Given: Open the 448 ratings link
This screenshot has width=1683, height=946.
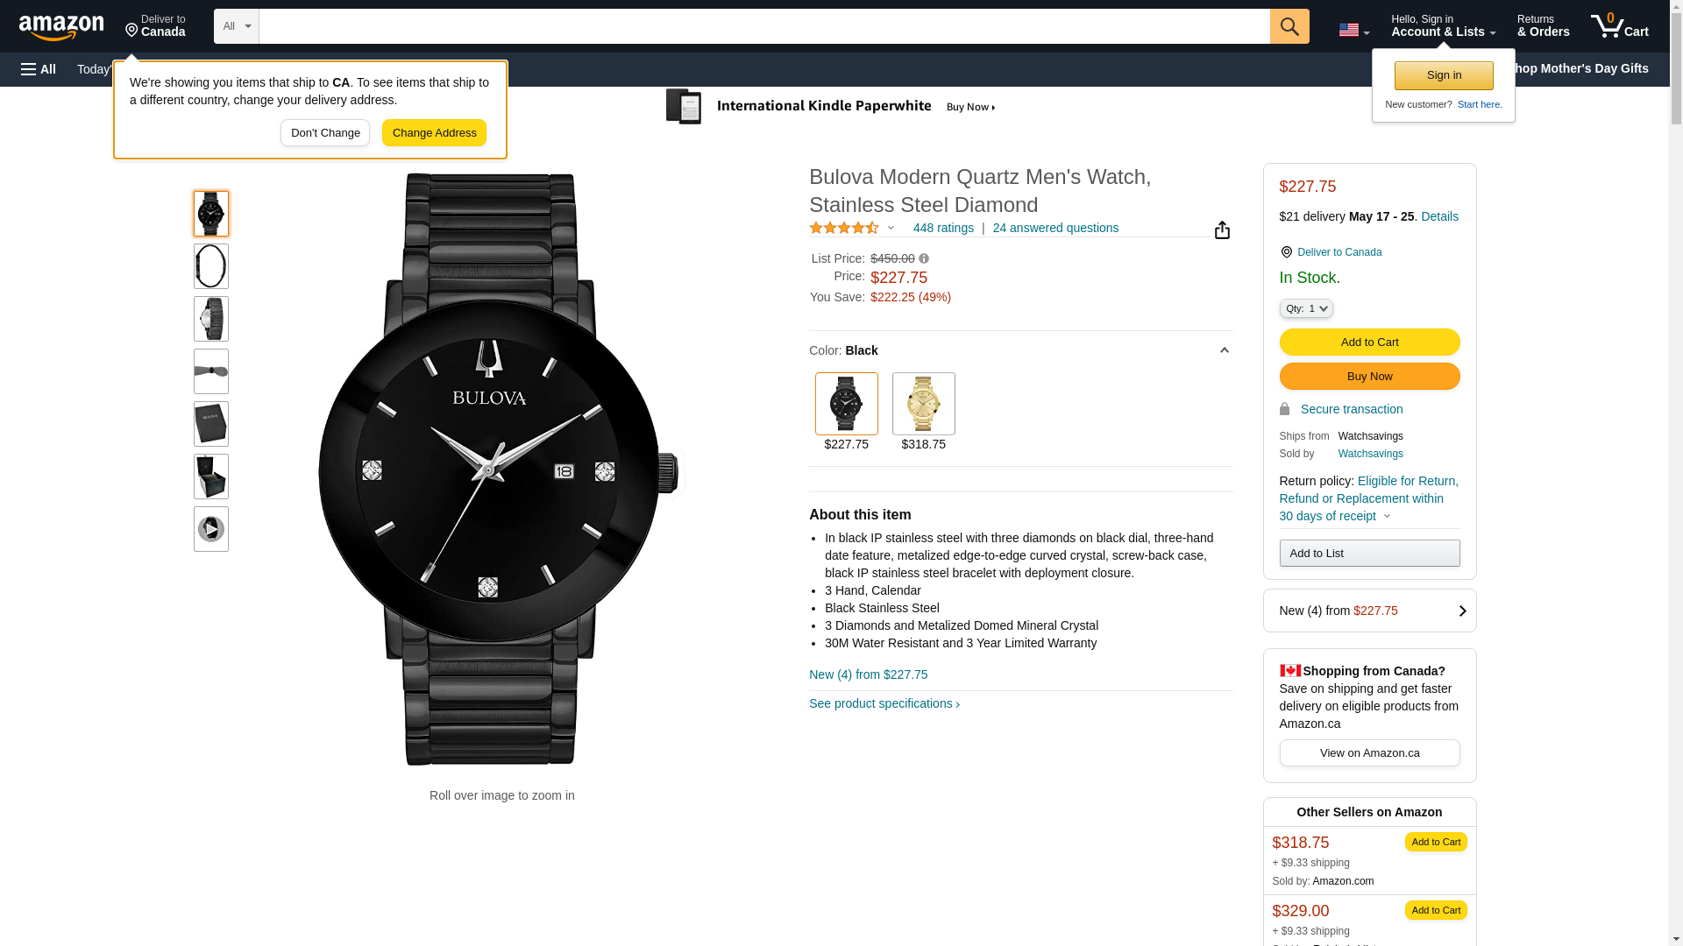Looking at the screenshot, I should point(943,228).
